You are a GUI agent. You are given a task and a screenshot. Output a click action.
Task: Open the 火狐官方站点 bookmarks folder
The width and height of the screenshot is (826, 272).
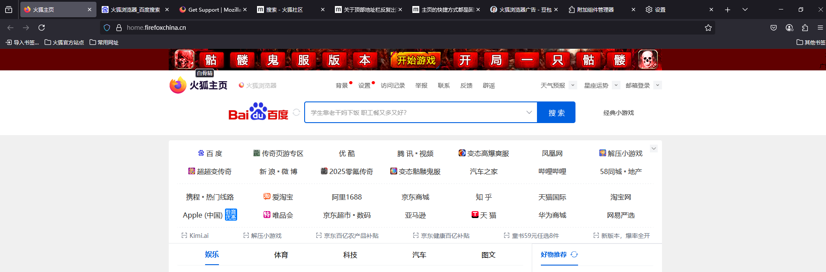click(x=64, y=42)
